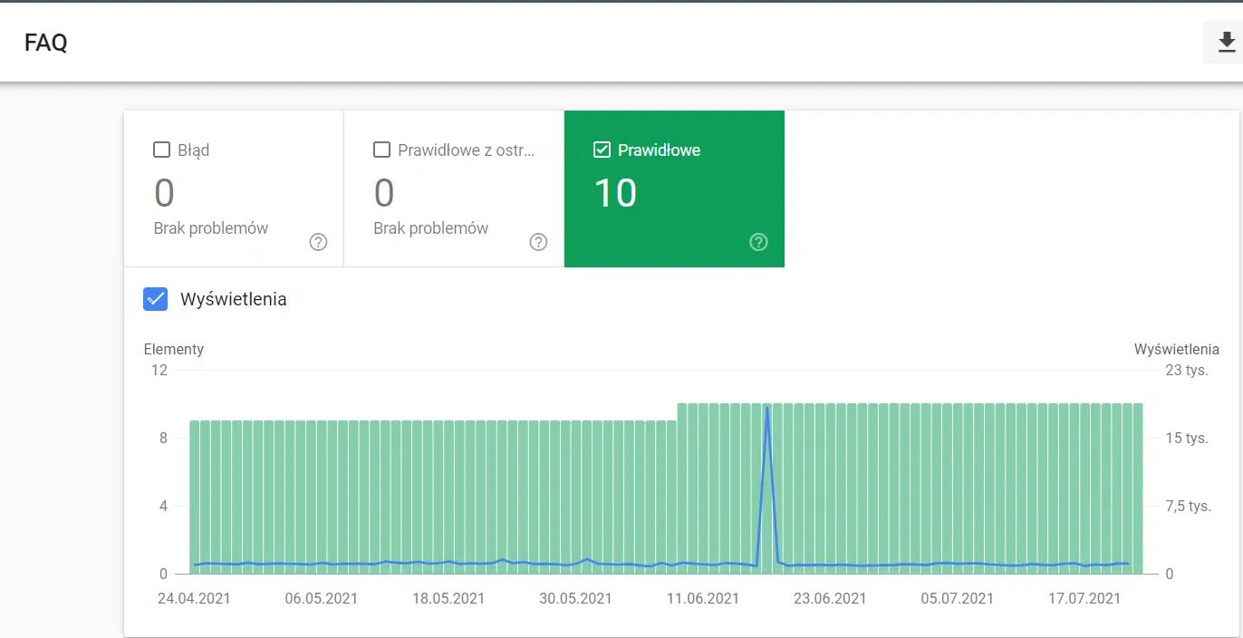1243x638 pixels.
Task: Select the green Prawidłowe card showing 10
Action: point(674,188)
